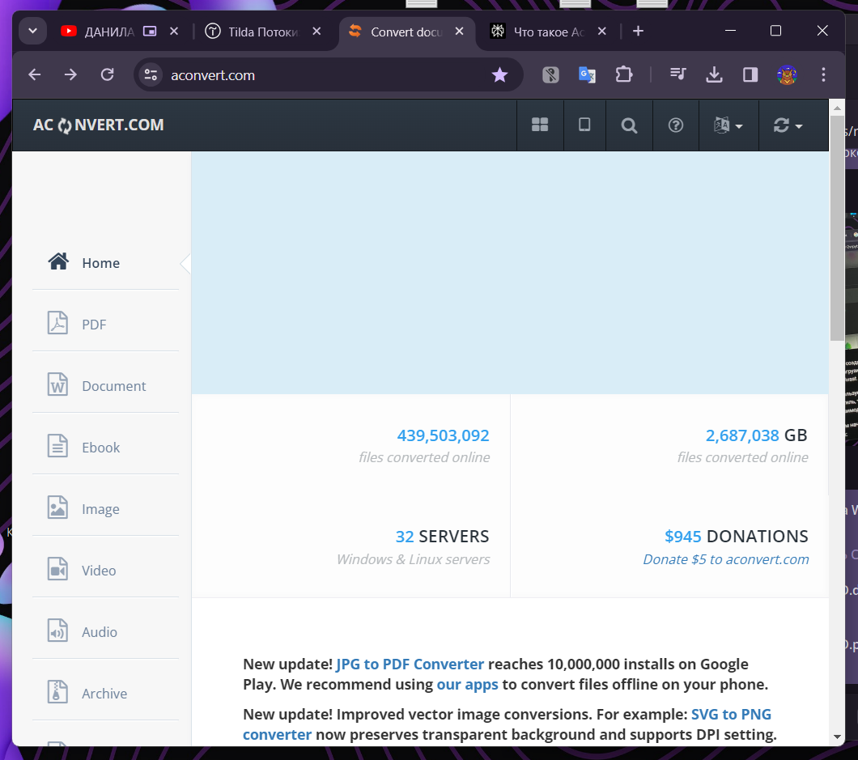
Task: Click the $945 DONATIONS text
Action: (736, 537)
